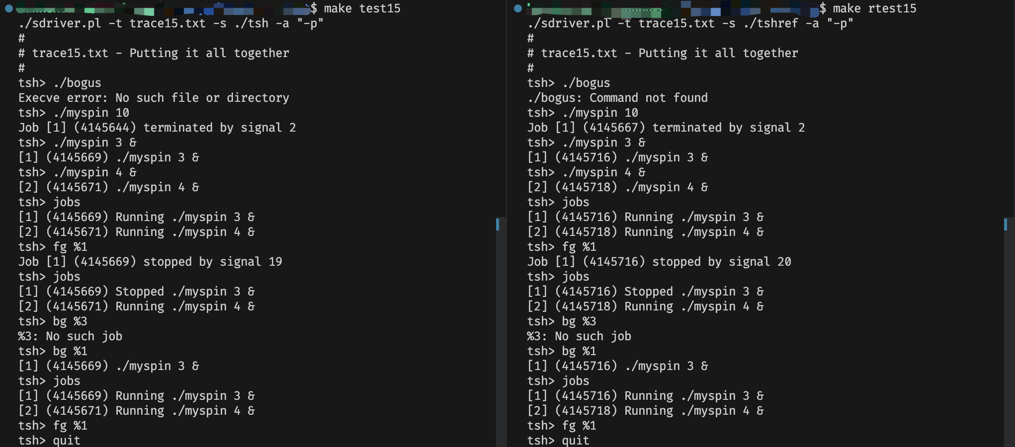Screen dimensions: 1015x447
Task: Click the '[1] (4145716) Stopped' job line
Action: point(645,292)
